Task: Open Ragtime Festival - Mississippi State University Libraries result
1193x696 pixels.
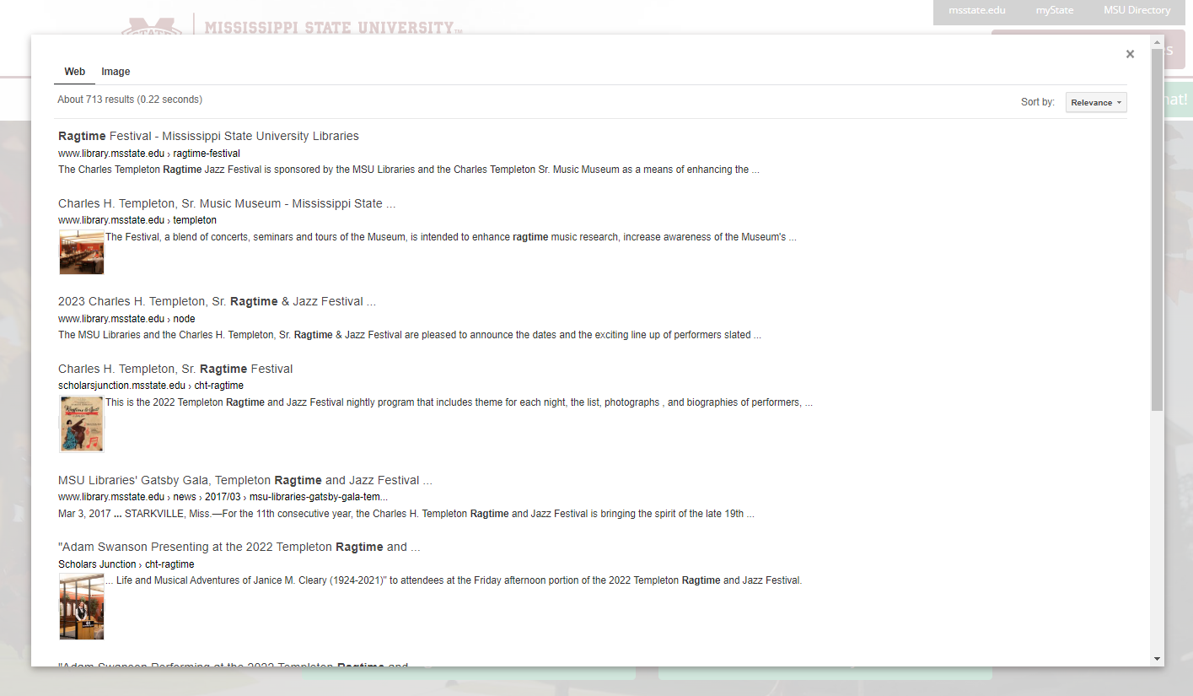Action: [x=208, y=136]
